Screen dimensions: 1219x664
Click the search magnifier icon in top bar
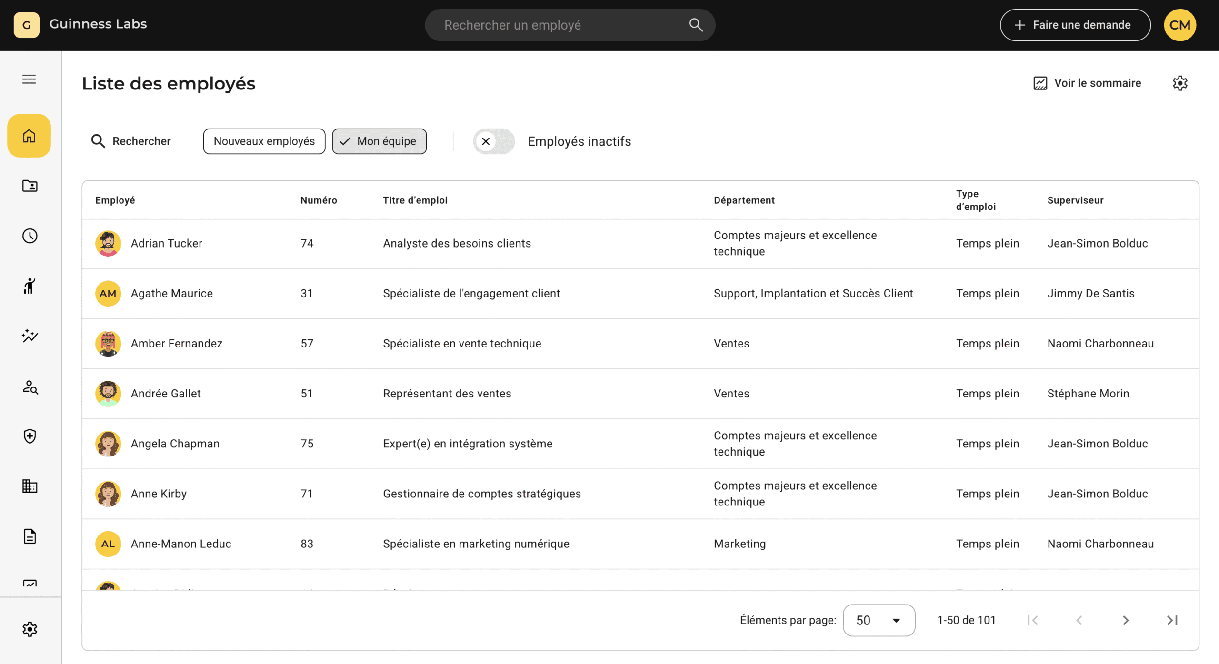pyautogui.click(x=696, y=25)
